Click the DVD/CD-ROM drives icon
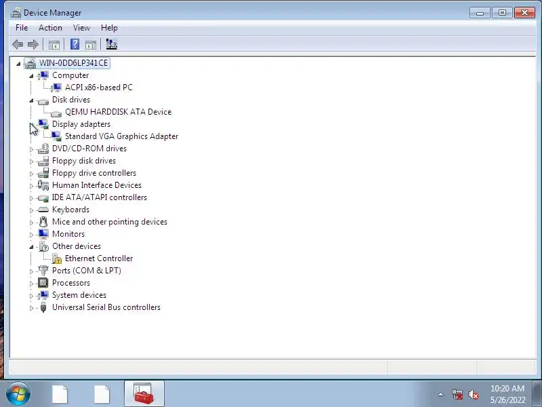Image resolution: width=542 pixels, height=407 pixels. [43, 149]
